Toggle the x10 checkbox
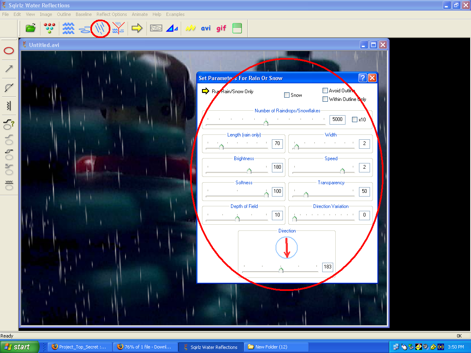This screenshot has width=471, height=353. tap(354, 119)
